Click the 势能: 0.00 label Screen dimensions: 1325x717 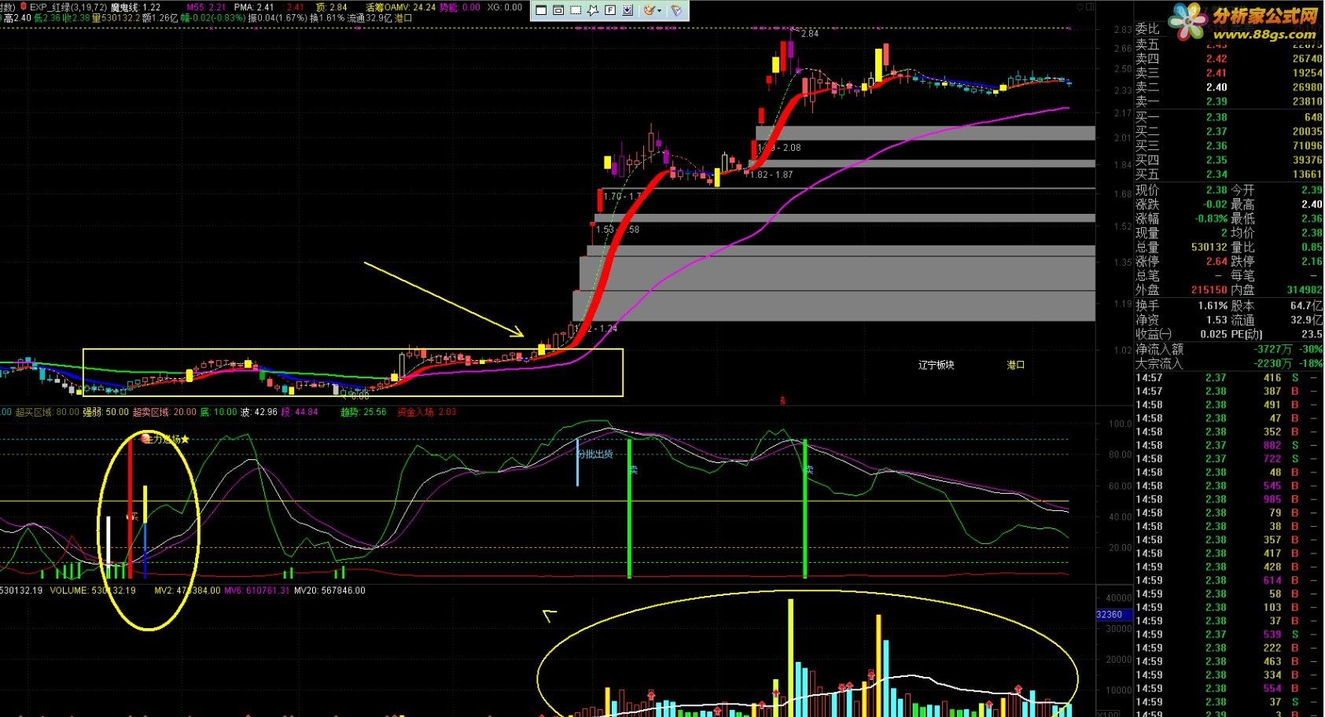(460, 7)
